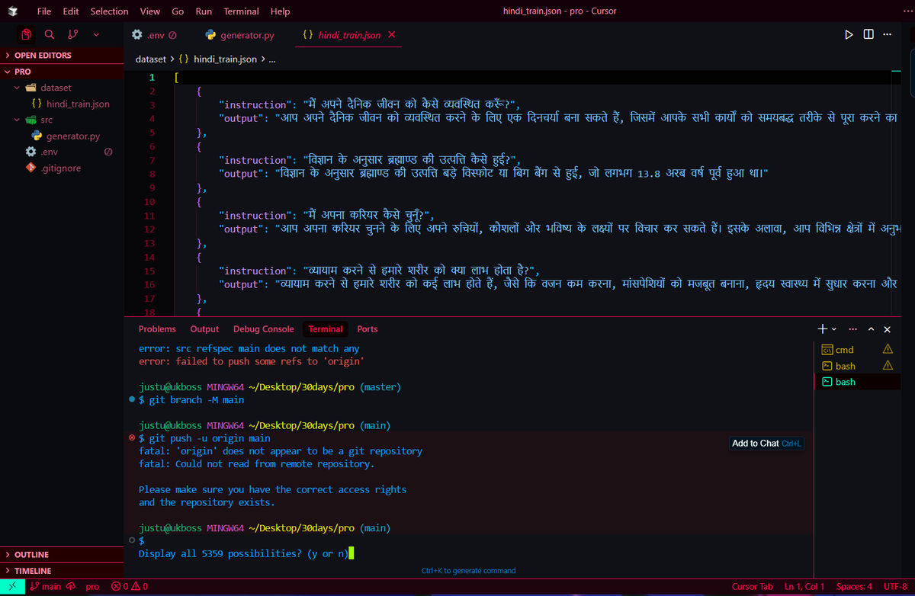Click the Run file play icon
The image size is (915, 596).
(x=849, y=35)
